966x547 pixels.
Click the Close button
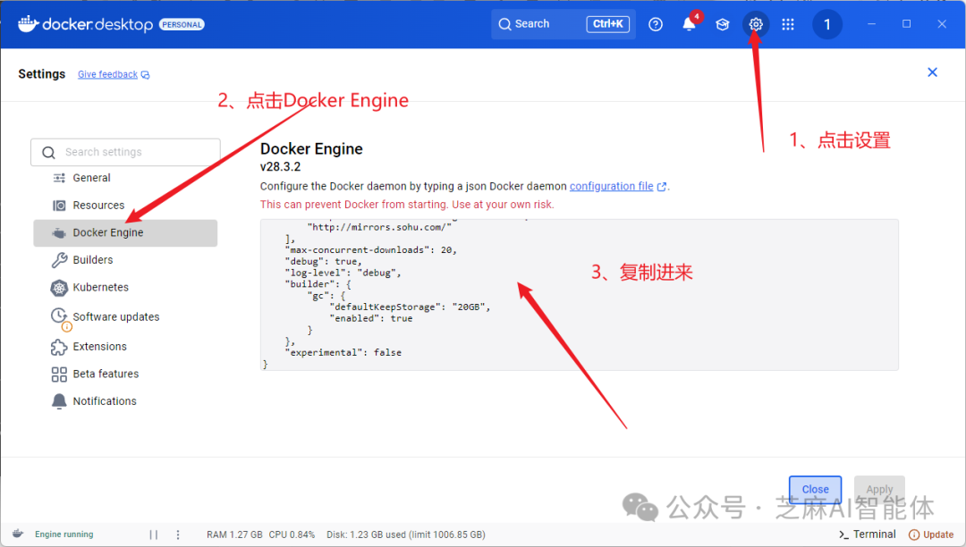[815, 489]
